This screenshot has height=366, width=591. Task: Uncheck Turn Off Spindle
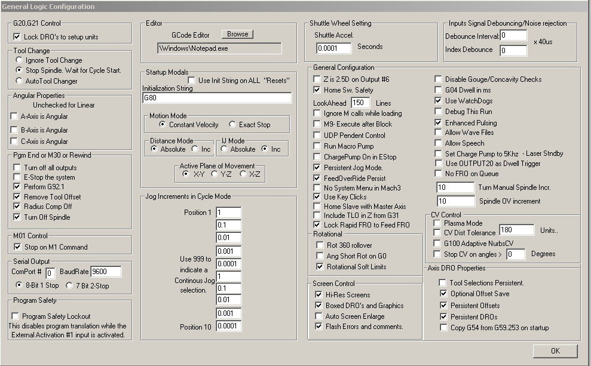17,217
